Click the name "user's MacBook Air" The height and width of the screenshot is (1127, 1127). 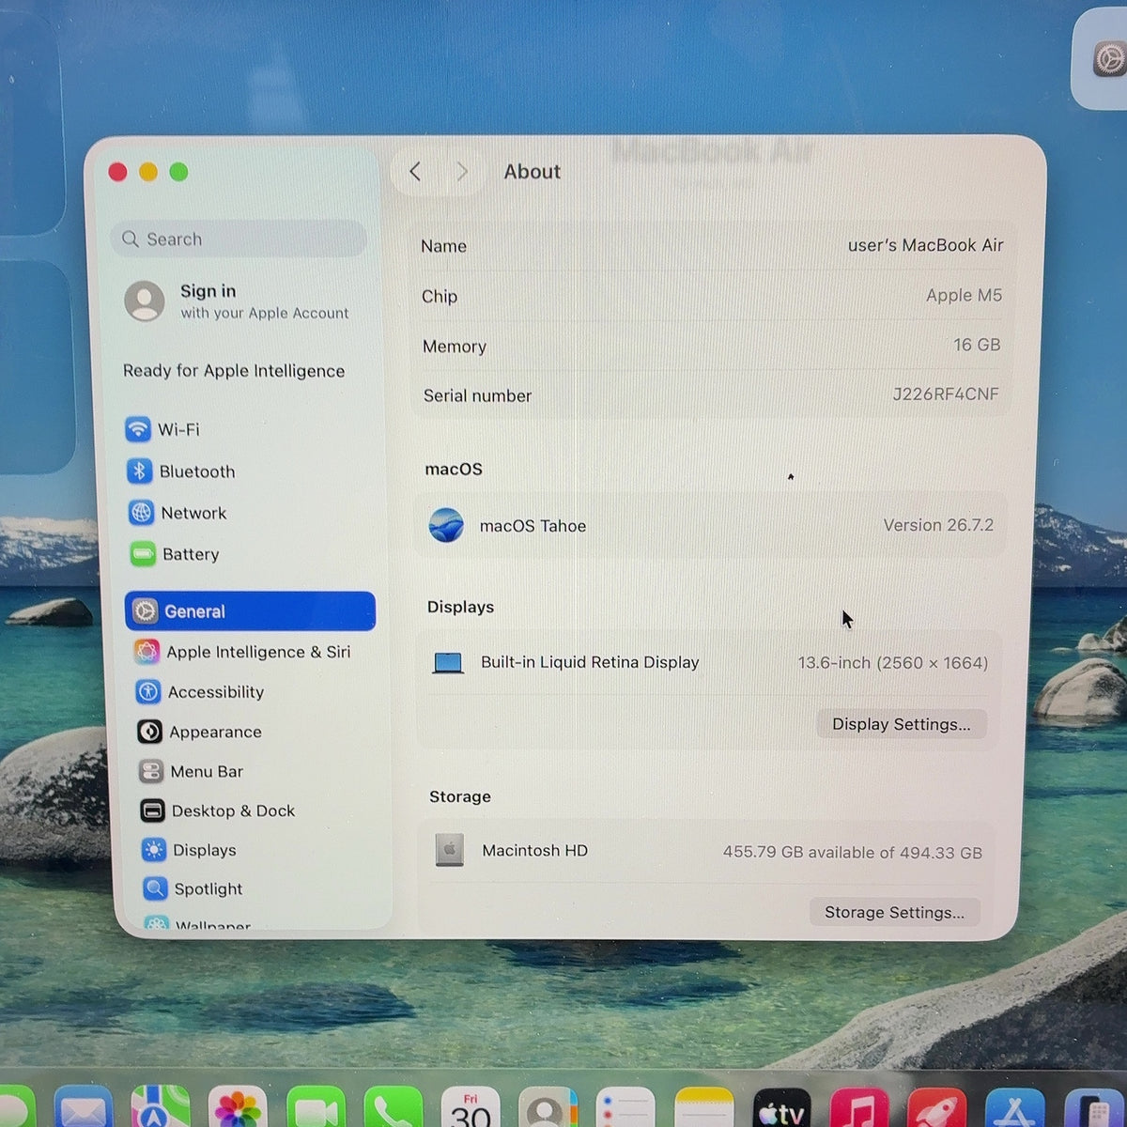coord(925,245)
